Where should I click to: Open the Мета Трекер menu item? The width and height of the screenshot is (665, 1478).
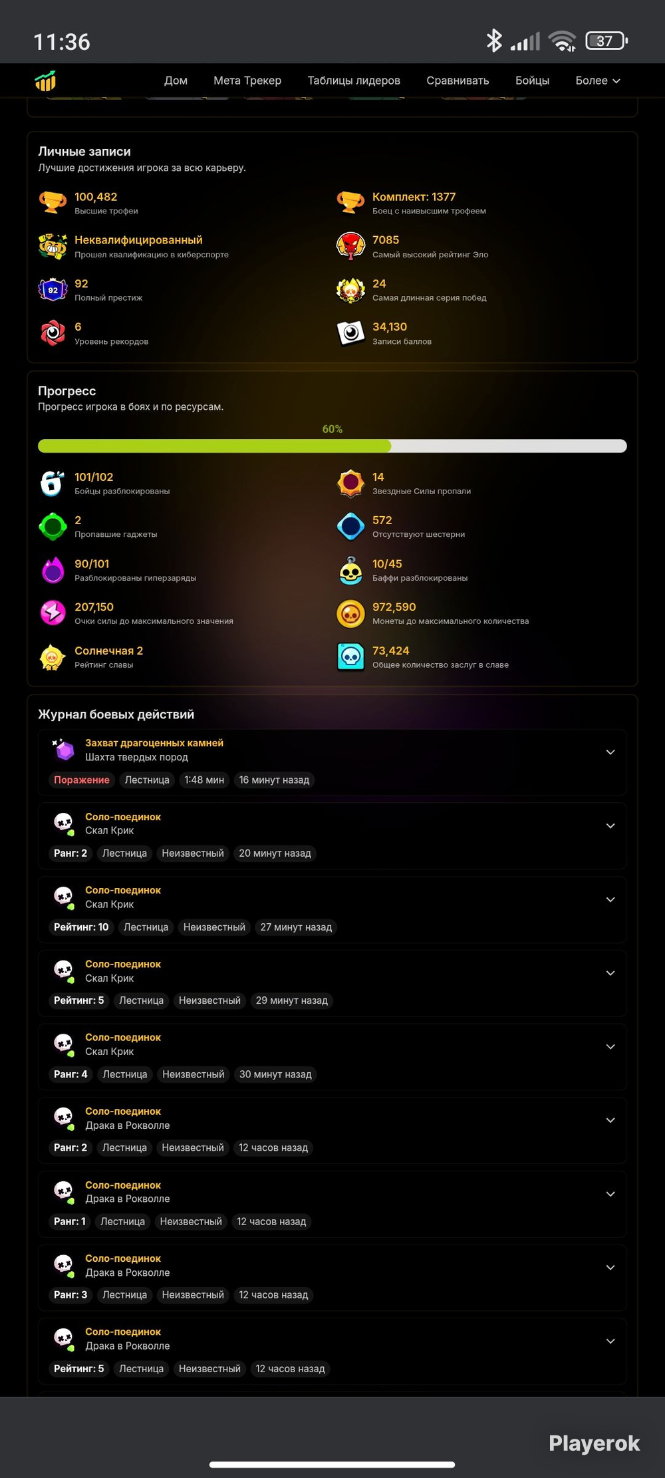[247, 80]
